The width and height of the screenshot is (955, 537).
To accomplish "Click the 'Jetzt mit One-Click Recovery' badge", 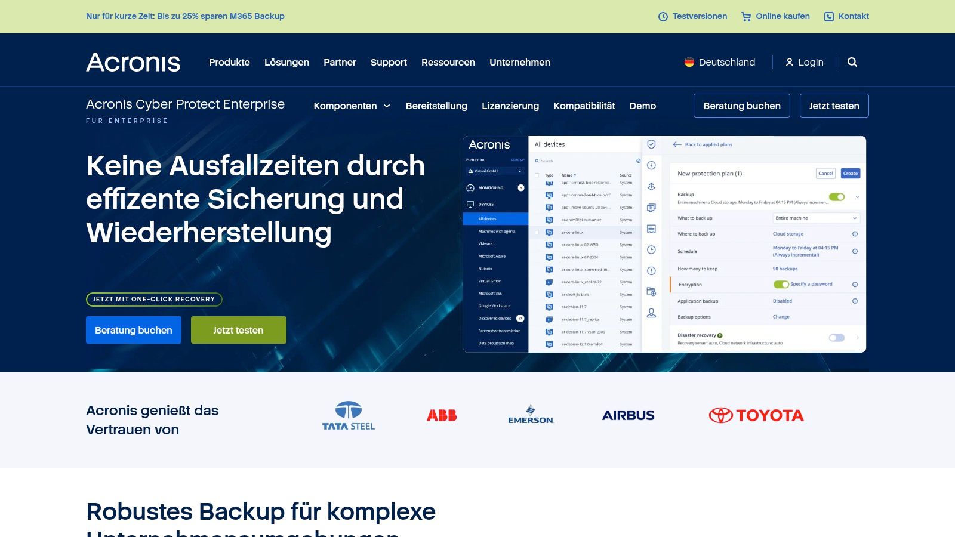I will 154,299.
